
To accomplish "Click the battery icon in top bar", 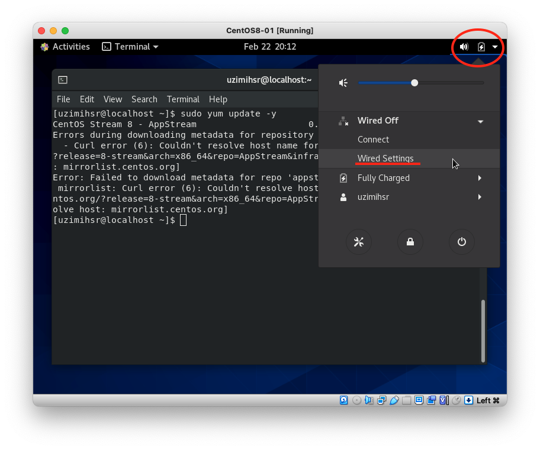I will pyautogui.click(x=481, y=47).
